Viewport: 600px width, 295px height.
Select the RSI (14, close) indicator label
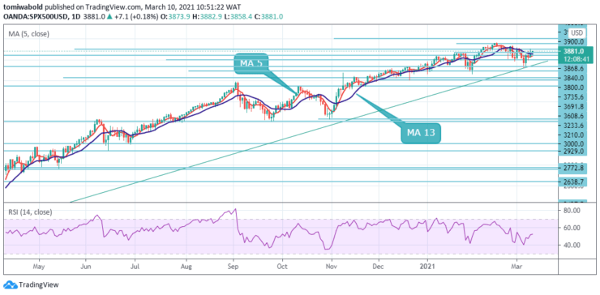[x=31, y=212]
